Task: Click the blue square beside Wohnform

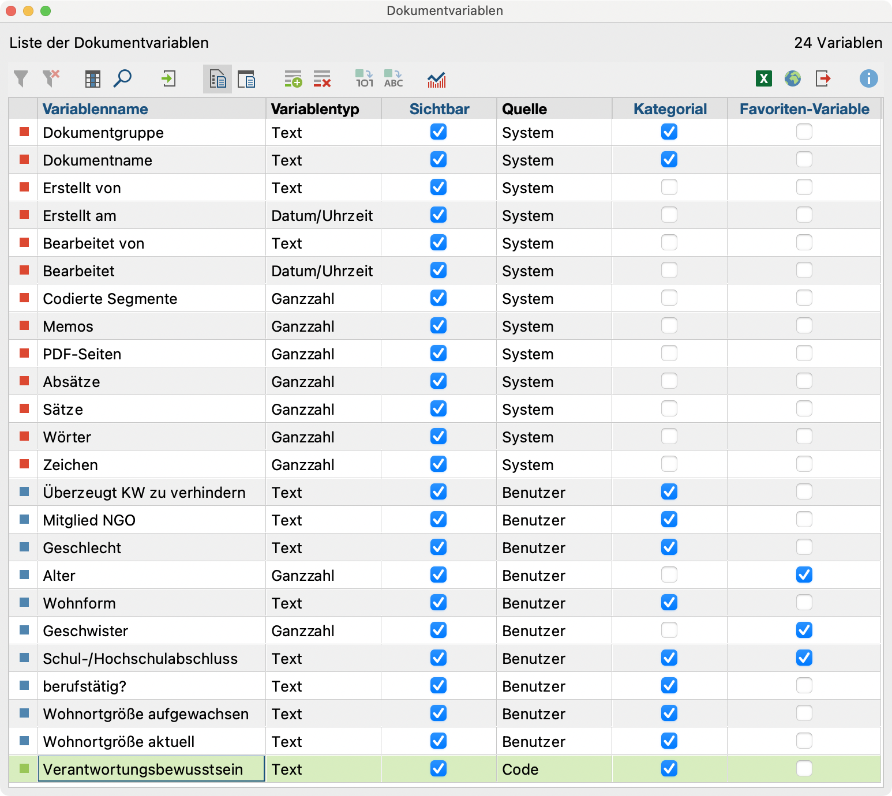Action: (24, 603)
